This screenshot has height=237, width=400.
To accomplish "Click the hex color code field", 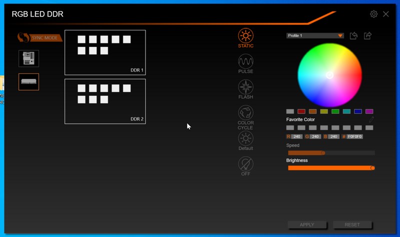I will point(354,137).
